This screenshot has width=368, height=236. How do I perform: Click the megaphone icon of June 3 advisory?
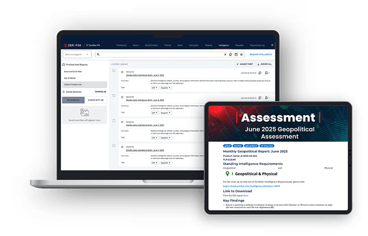(123, 122)
